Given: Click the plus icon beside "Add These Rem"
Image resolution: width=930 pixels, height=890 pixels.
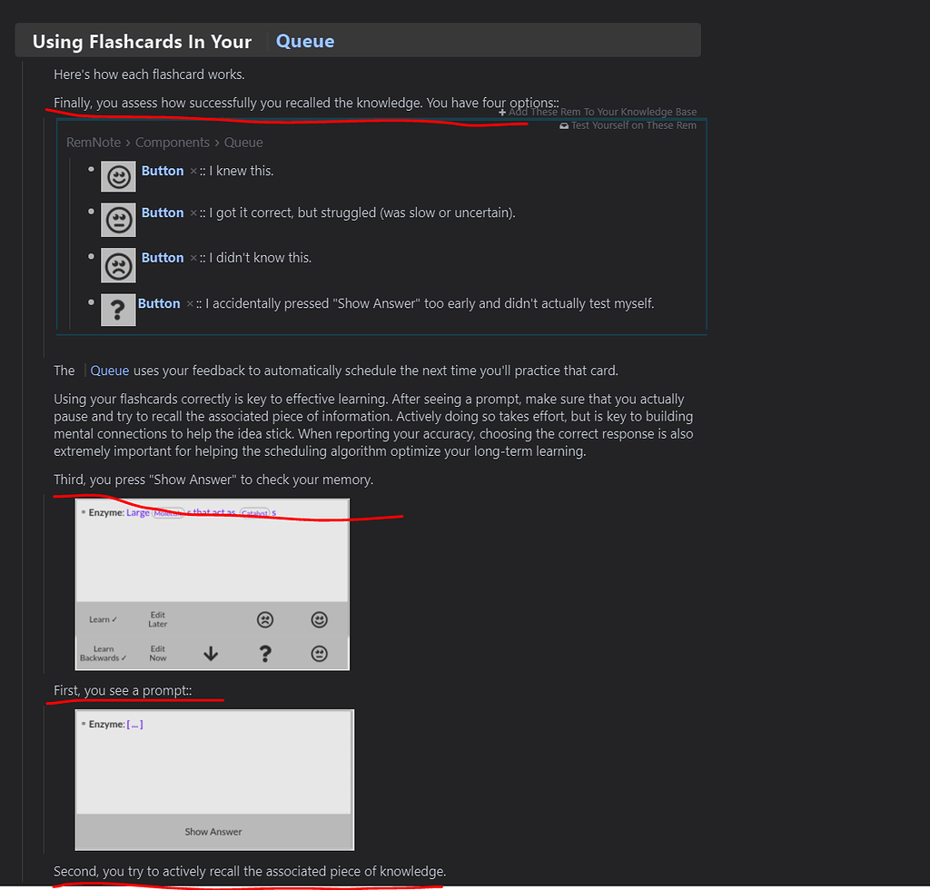Looking at the screenshot, I should point(502,111).
